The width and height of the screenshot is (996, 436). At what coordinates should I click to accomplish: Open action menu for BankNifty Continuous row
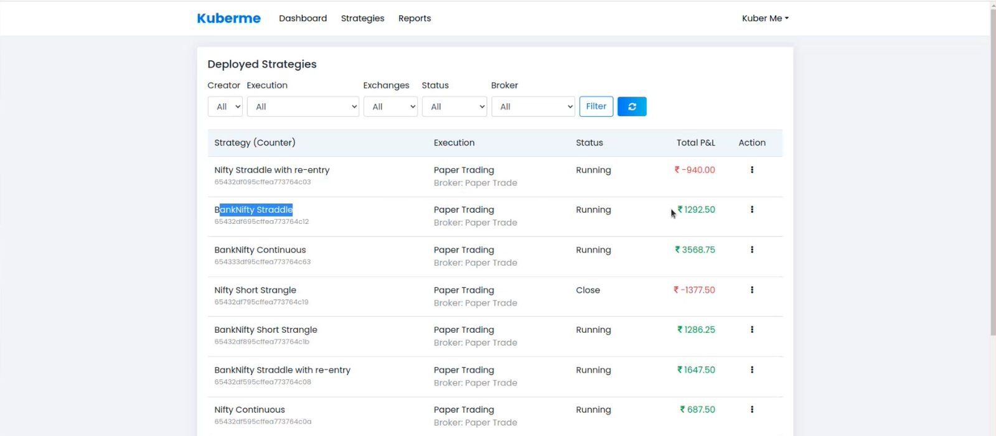point(752,249)
